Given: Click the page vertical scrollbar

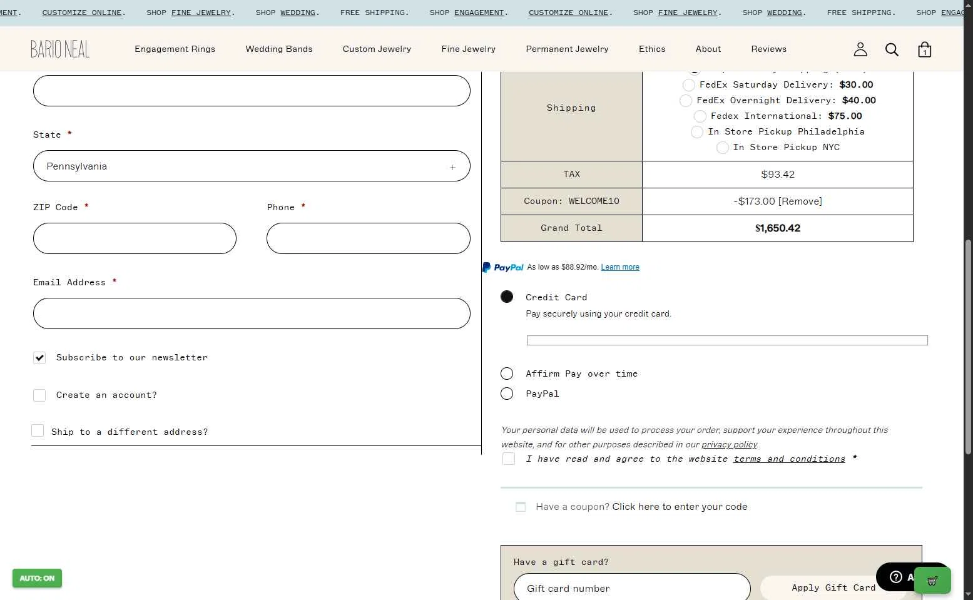Looking at the screenshot, I should (x=968, y=346).
